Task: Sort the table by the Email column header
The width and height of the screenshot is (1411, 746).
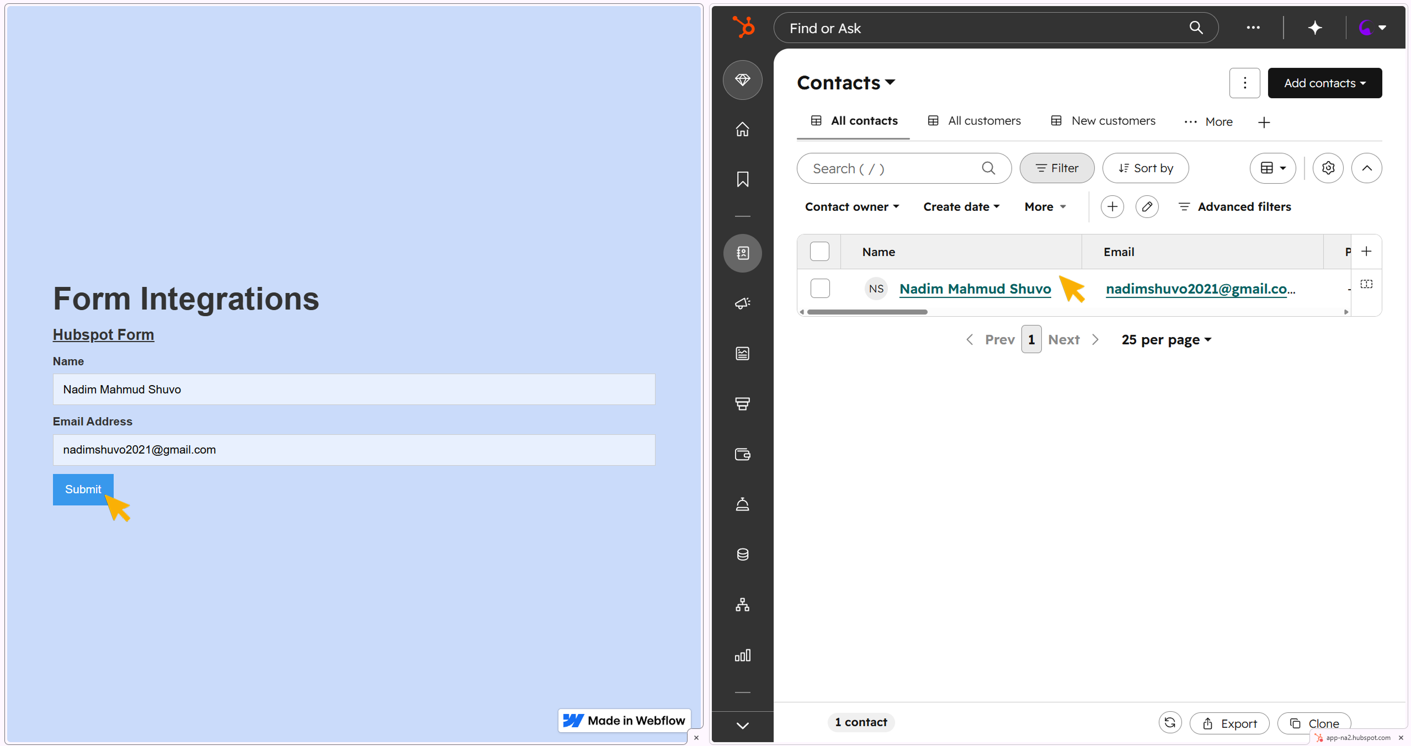Action: pos(1202,252)
